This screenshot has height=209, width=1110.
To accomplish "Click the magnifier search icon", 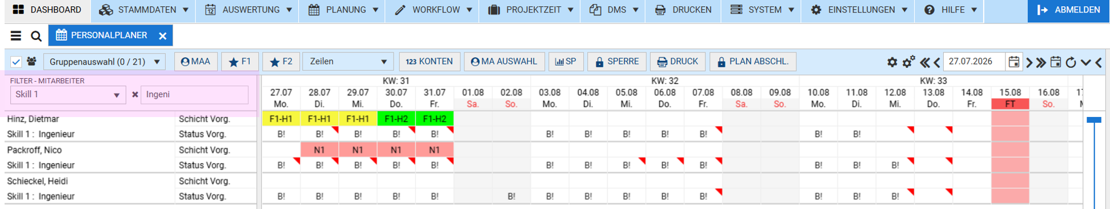I will coord(36,36).
